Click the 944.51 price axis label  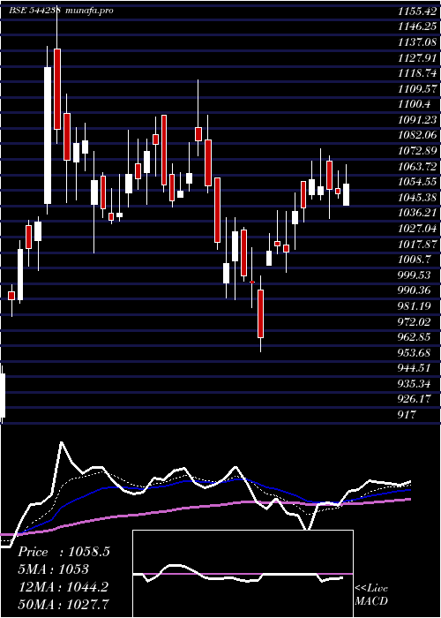pyautogui.click(x=414, y=368)
